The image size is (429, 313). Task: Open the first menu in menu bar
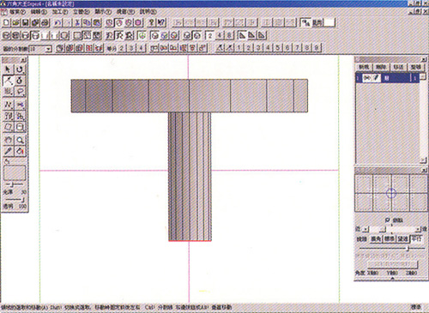tap(17, 12)
